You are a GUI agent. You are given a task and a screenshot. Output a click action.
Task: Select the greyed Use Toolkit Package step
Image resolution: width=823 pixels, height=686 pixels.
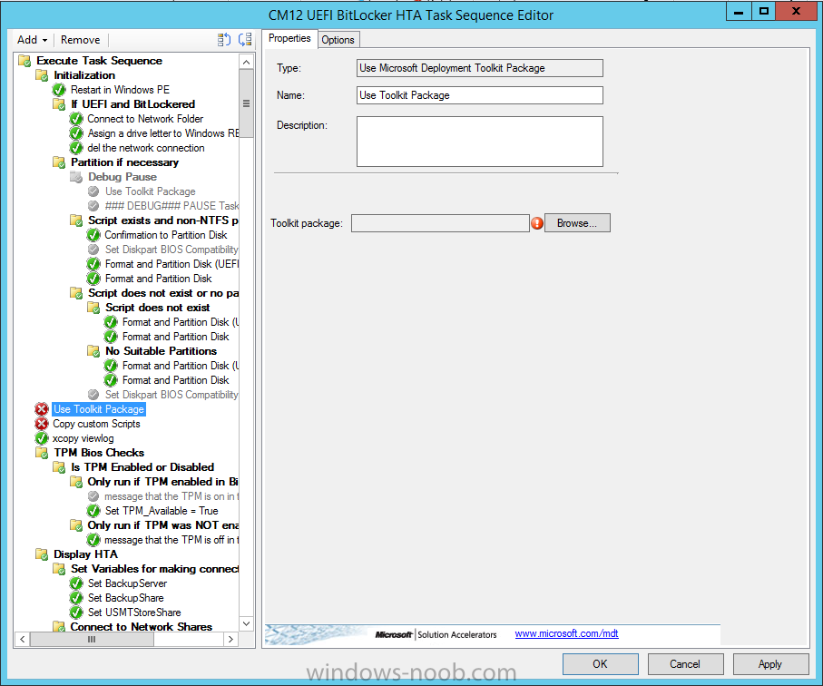click(x=150, y=191)
